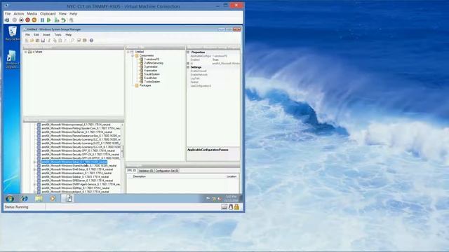
Task: Select the 3 generalize pass
Action: coord(151,67)
